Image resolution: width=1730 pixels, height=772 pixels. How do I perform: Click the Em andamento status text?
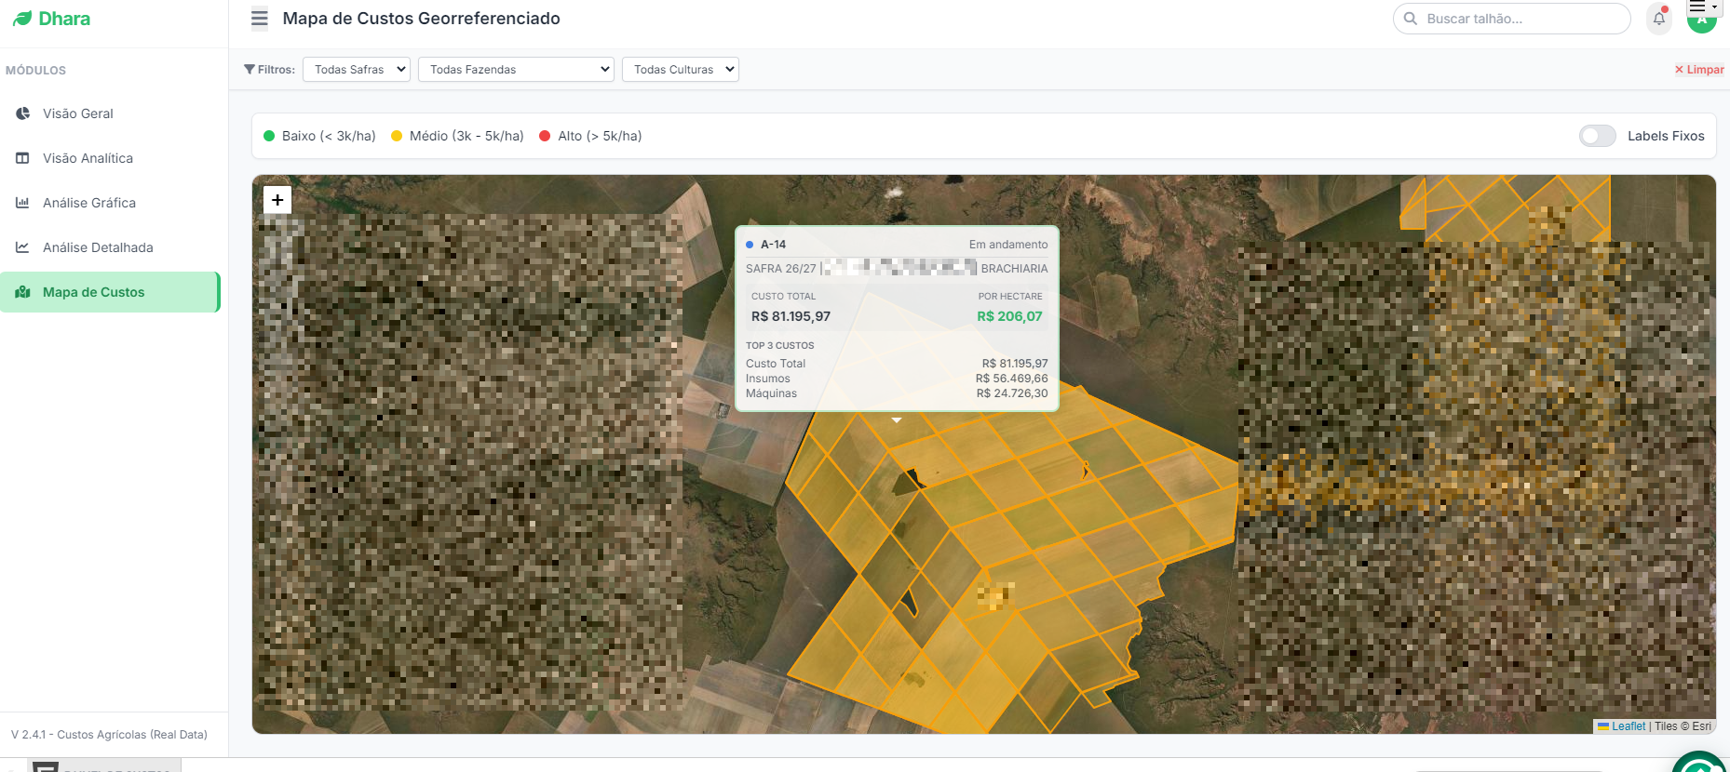(1008, 245)
